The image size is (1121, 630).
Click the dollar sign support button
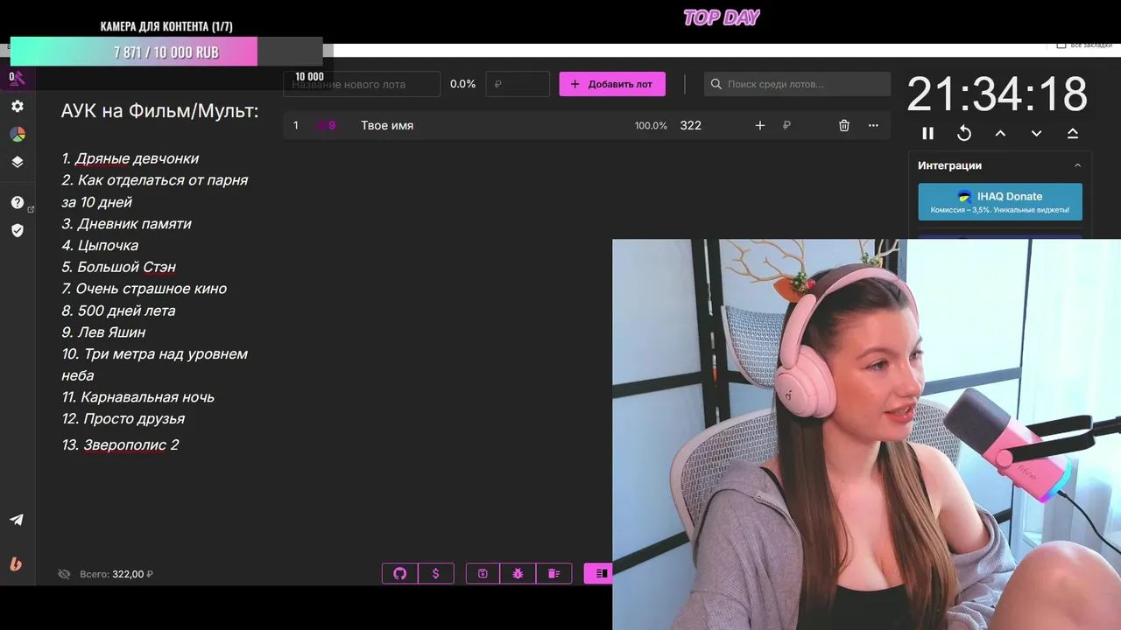pos(436,573)
